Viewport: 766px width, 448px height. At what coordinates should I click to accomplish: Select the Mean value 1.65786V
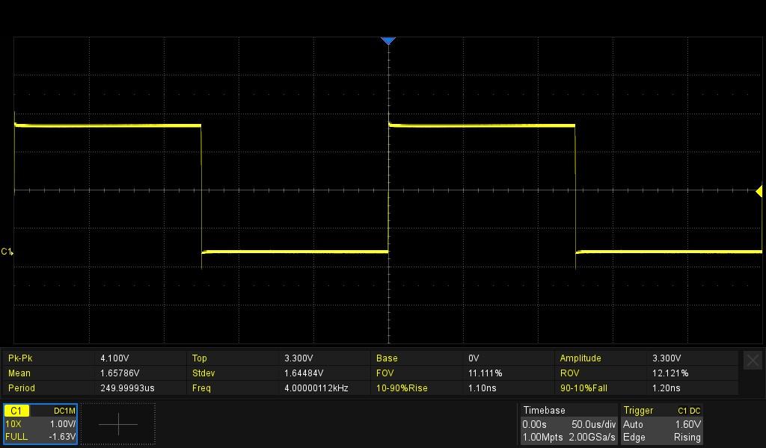click(120, 373)
